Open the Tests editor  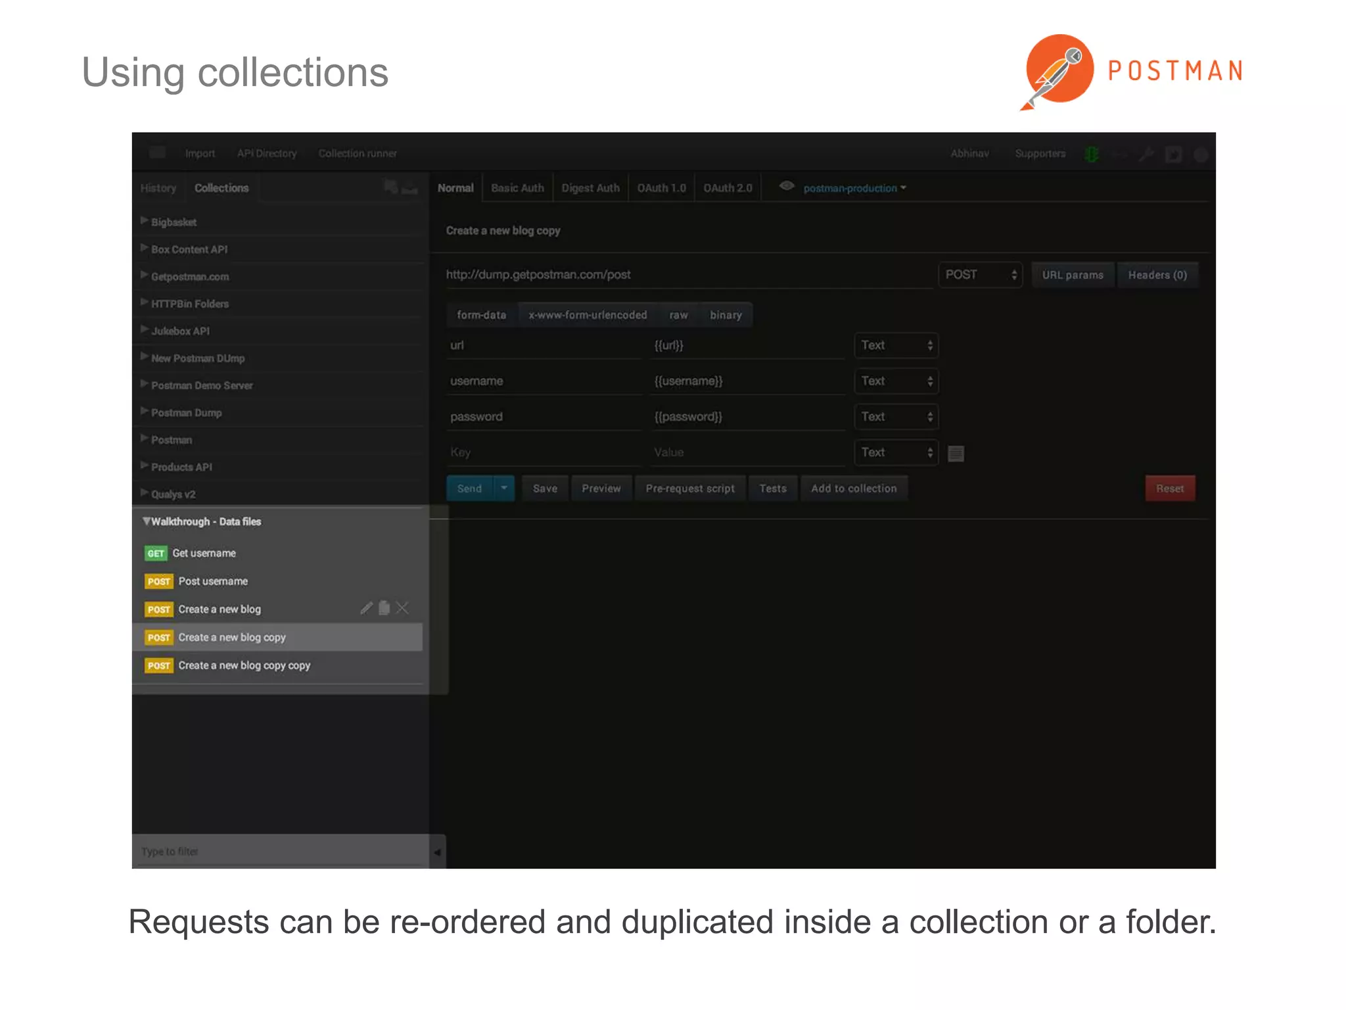coord(773,488)
